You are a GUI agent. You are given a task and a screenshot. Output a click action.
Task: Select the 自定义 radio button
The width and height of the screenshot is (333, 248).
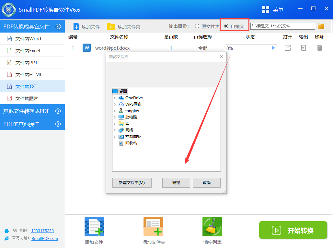(226, 26)
